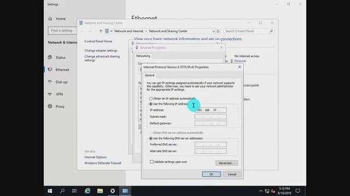Viewport: 350px width, 196px height.
Task: Open Change adapter settings
Action: coord(101,51)
